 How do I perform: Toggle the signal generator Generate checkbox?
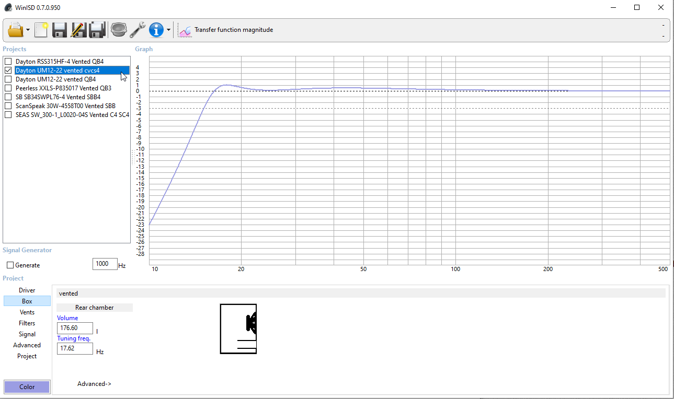10,265
